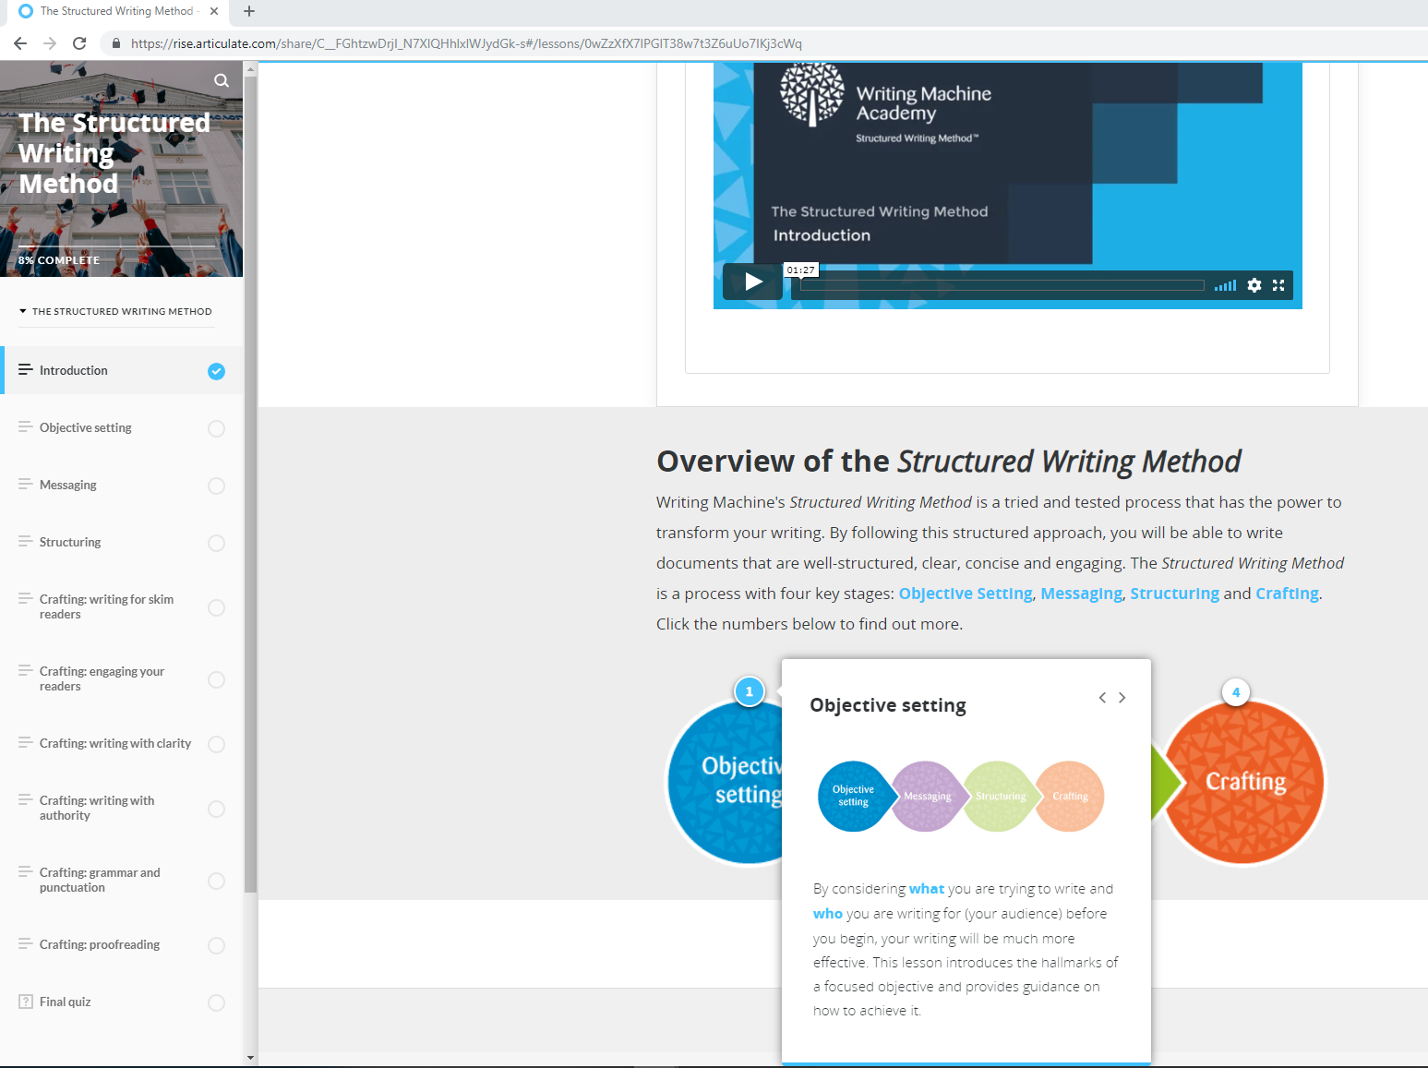The image size is (1428, 1068).
Task: Open video settings gear icon
Action: click(1254, 285)
